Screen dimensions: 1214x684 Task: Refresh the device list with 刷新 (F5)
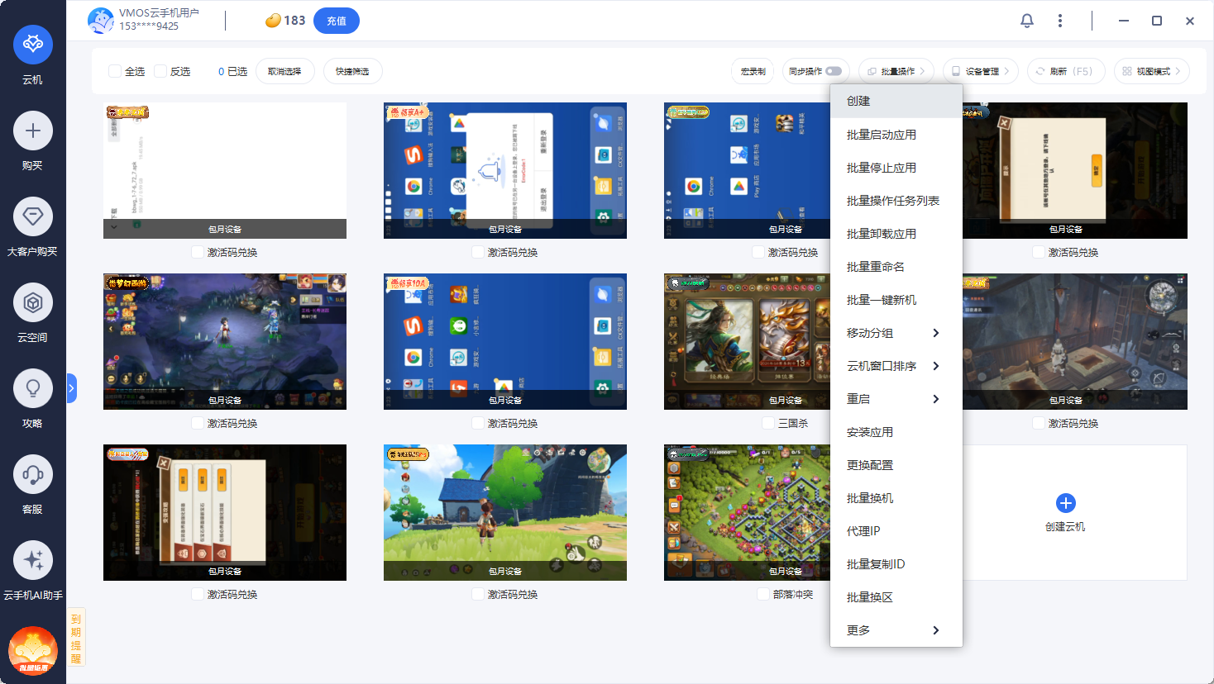1064,72
